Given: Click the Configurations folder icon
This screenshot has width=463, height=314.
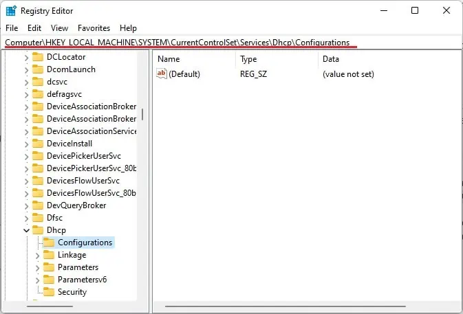Looking at the screenshot, I should click(x=49, y=243).
